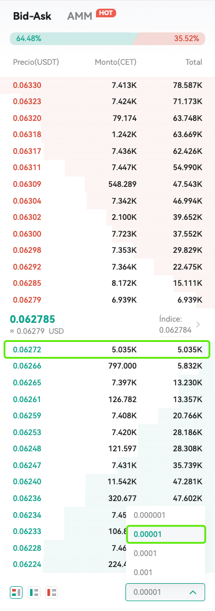Choose 0.000001 precision option

(x=150, y=515)
